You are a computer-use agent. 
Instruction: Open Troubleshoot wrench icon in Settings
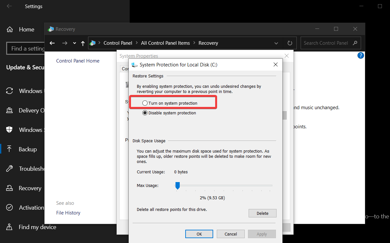tap(9, 169)
